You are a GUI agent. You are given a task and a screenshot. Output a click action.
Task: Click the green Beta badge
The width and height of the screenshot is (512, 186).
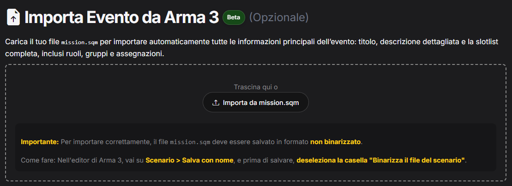click(x=234, y=18)
